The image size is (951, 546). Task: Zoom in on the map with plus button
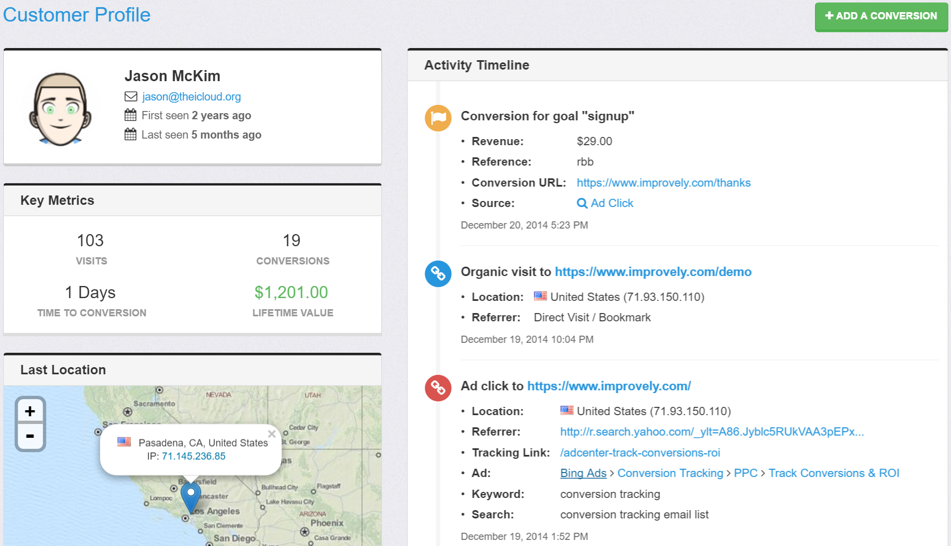30,411
